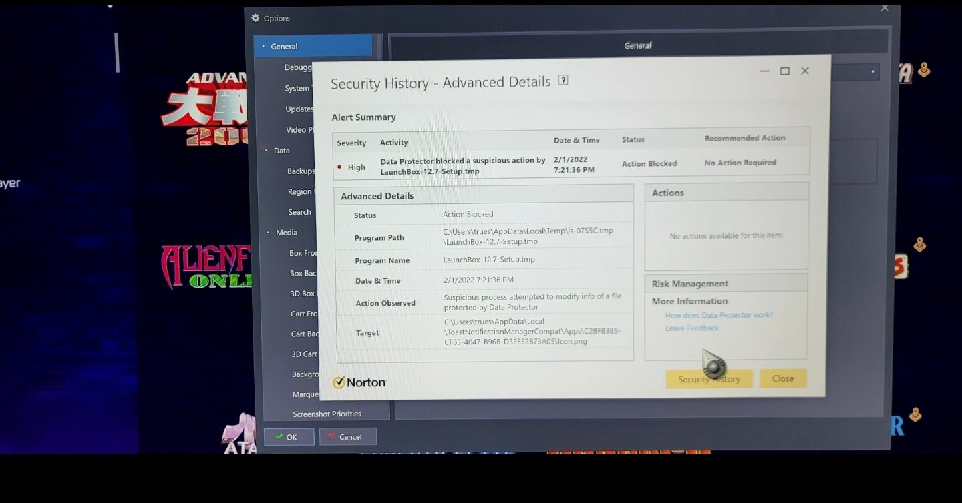Click Alien Front Online game logo thumbnail

pyautogui.click(x=206, y=268)
